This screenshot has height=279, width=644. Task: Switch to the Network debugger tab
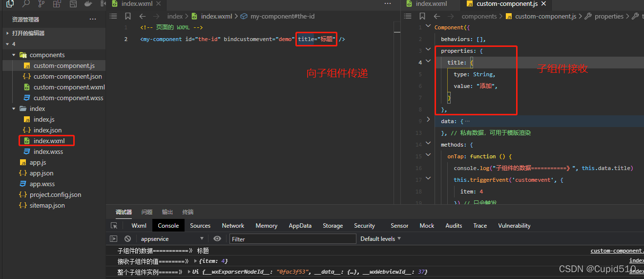pyautogui.click(x=233, y=226)
